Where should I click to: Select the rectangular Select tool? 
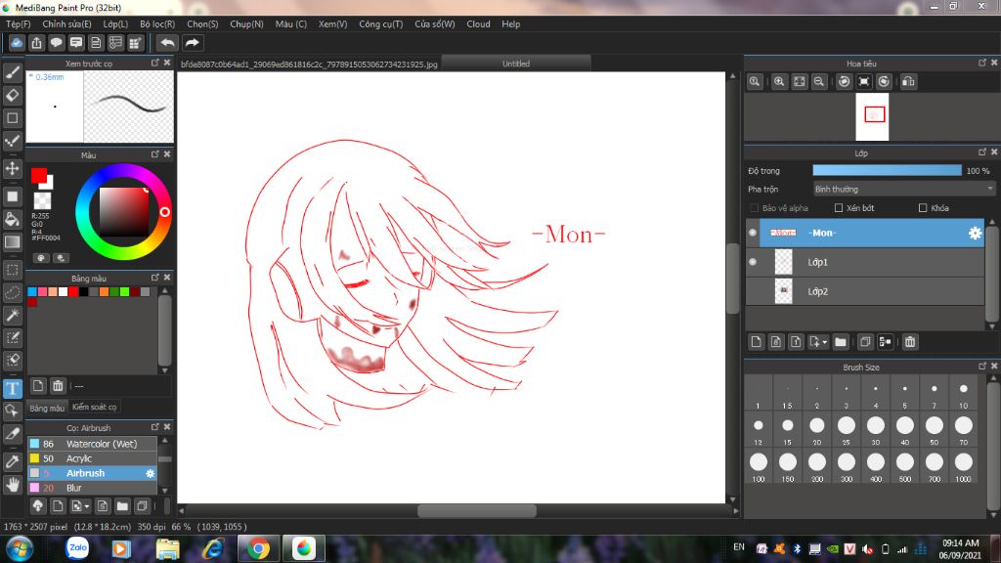(x=12, y=270)
